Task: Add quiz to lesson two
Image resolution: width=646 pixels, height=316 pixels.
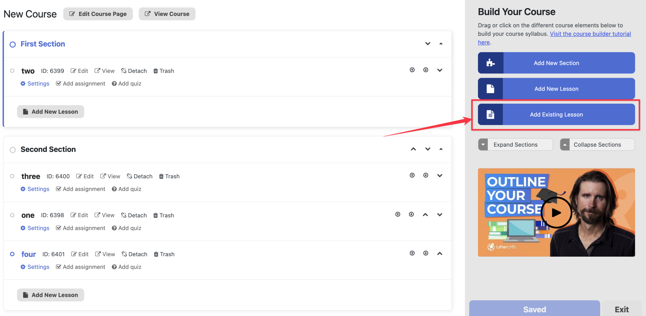Action: coord(126,84)
